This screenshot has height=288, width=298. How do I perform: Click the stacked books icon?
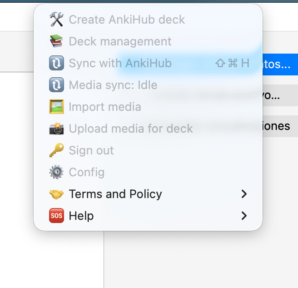tap(56, 41)
